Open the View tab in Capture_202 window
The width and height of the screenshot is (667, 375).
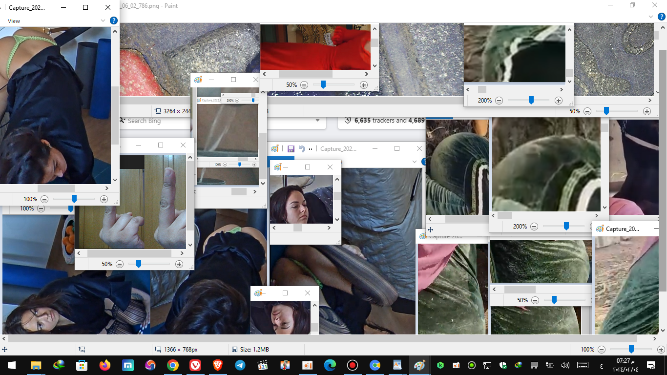click(x=14, y=21)
